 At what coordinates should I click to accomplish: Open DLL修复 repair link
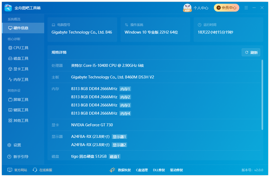[x=159, y=170]
